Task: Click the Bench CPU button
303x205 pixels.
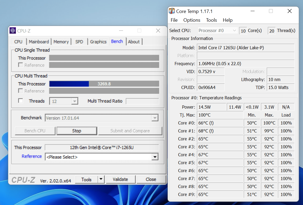Action: (35, 131)
